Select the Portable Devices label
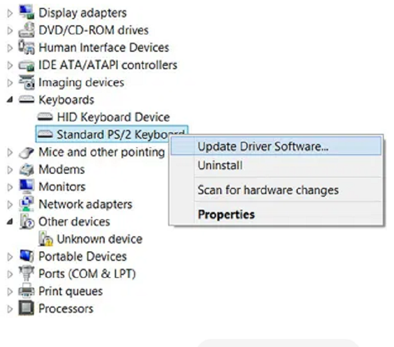This screenshot has height=347, width=394. click(82, 256)
